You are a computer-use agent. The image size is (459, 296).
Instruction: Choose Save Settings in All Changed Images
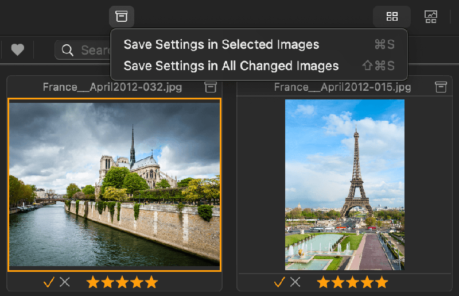pos(259,66)
